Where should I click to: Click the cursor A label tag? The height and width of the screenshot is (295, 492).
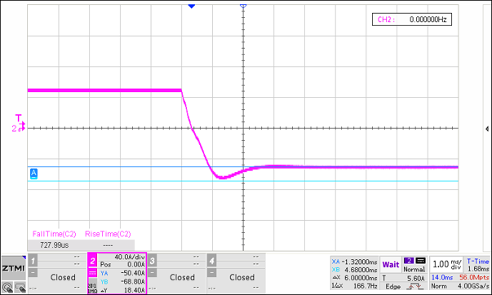tap(33, 174)
